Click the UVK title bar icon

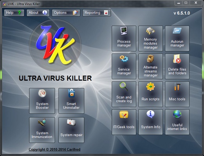click(5, 4)
